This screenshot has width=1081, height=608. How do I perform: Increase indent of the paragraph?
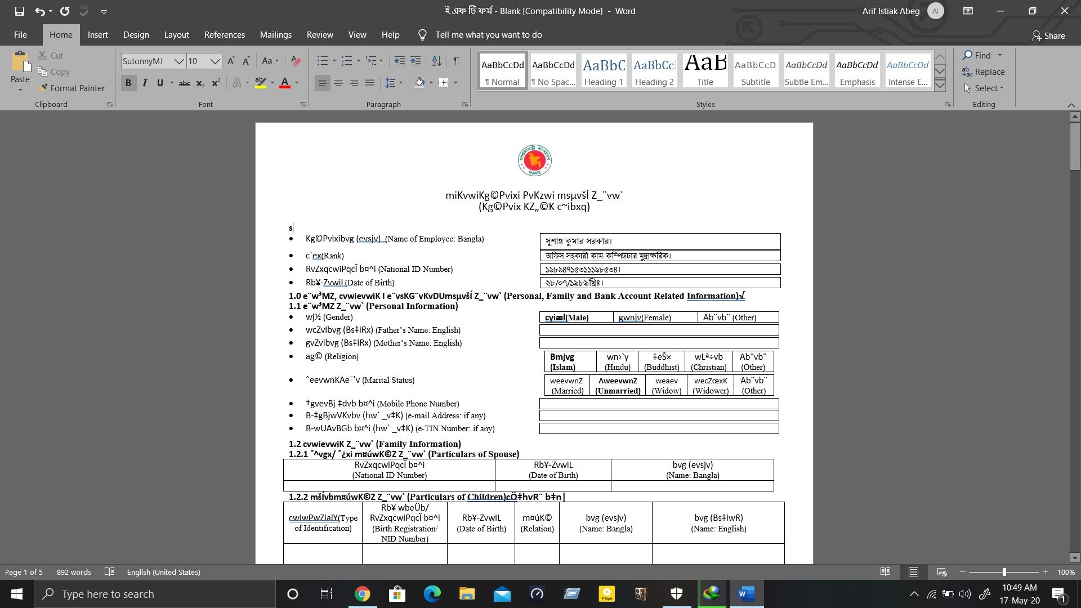coord(416,61)
